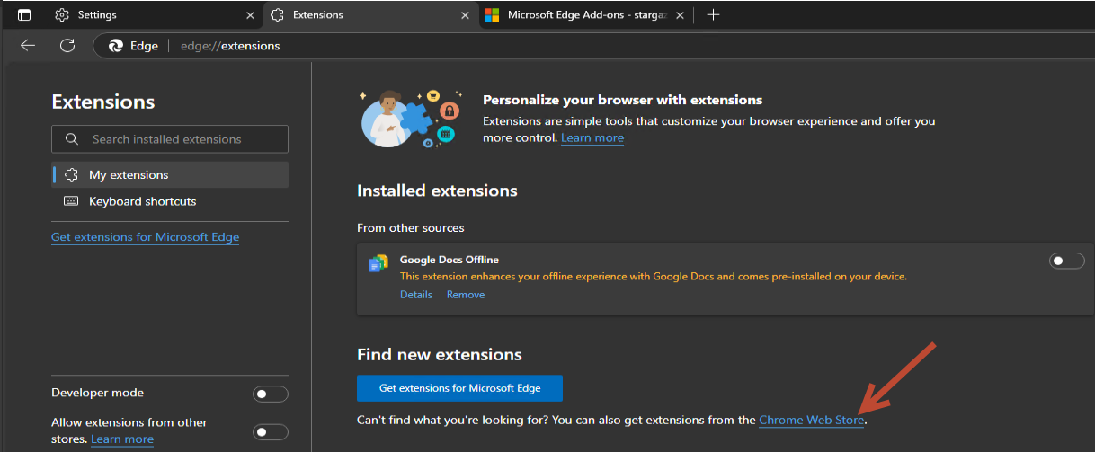Switch to the Settings tab
1095x452 pixels.
155,15
